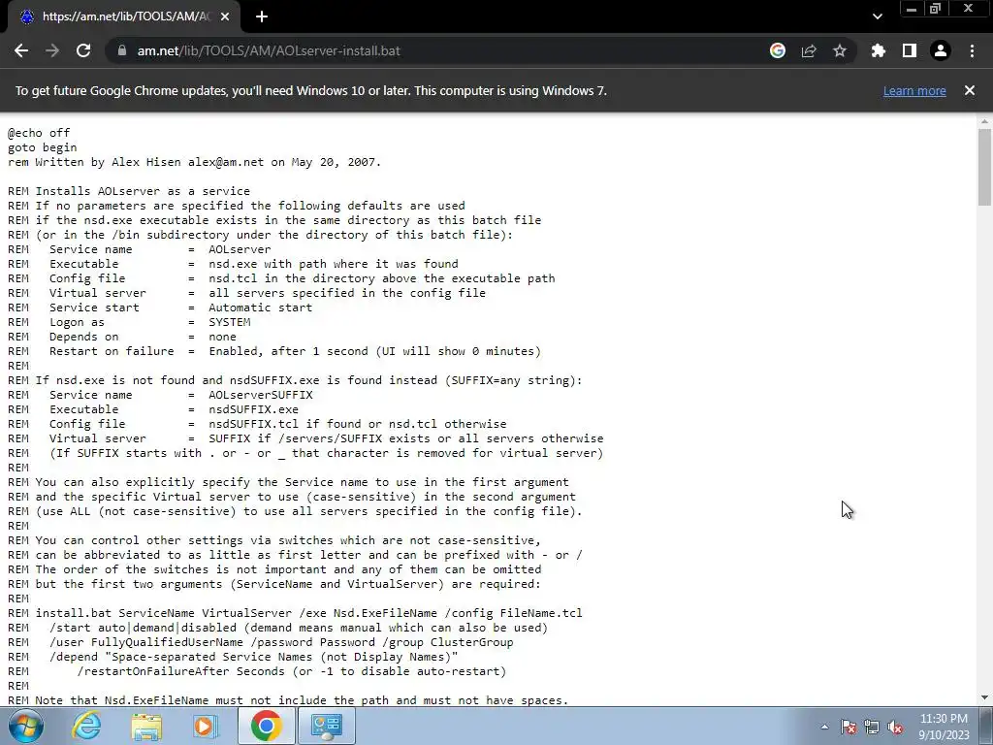993x745 pixels.
Task: Click '/user FullyQualifiedUserName' text
Action: coord(145,642)
